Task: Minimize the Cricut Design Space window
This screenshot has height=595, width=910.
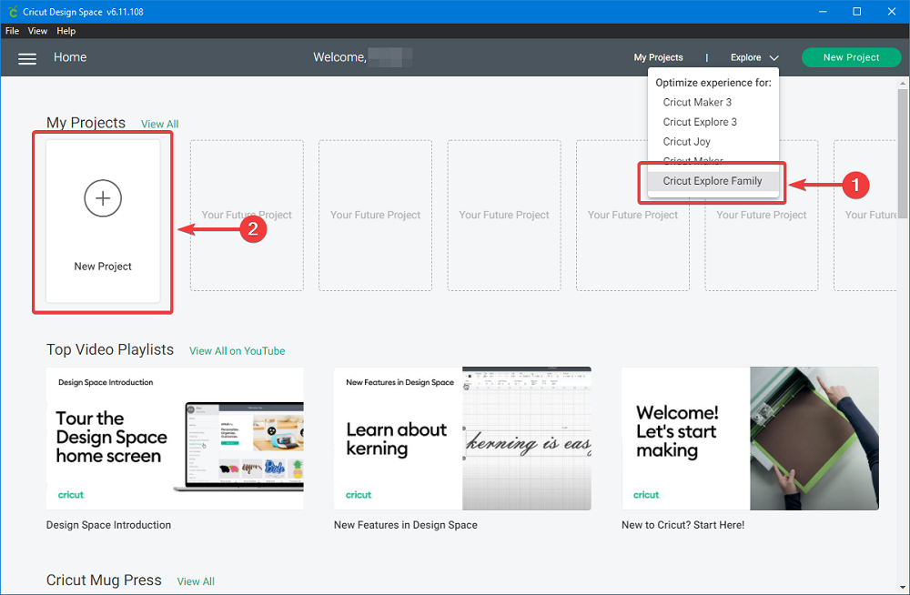Action: 823,12
